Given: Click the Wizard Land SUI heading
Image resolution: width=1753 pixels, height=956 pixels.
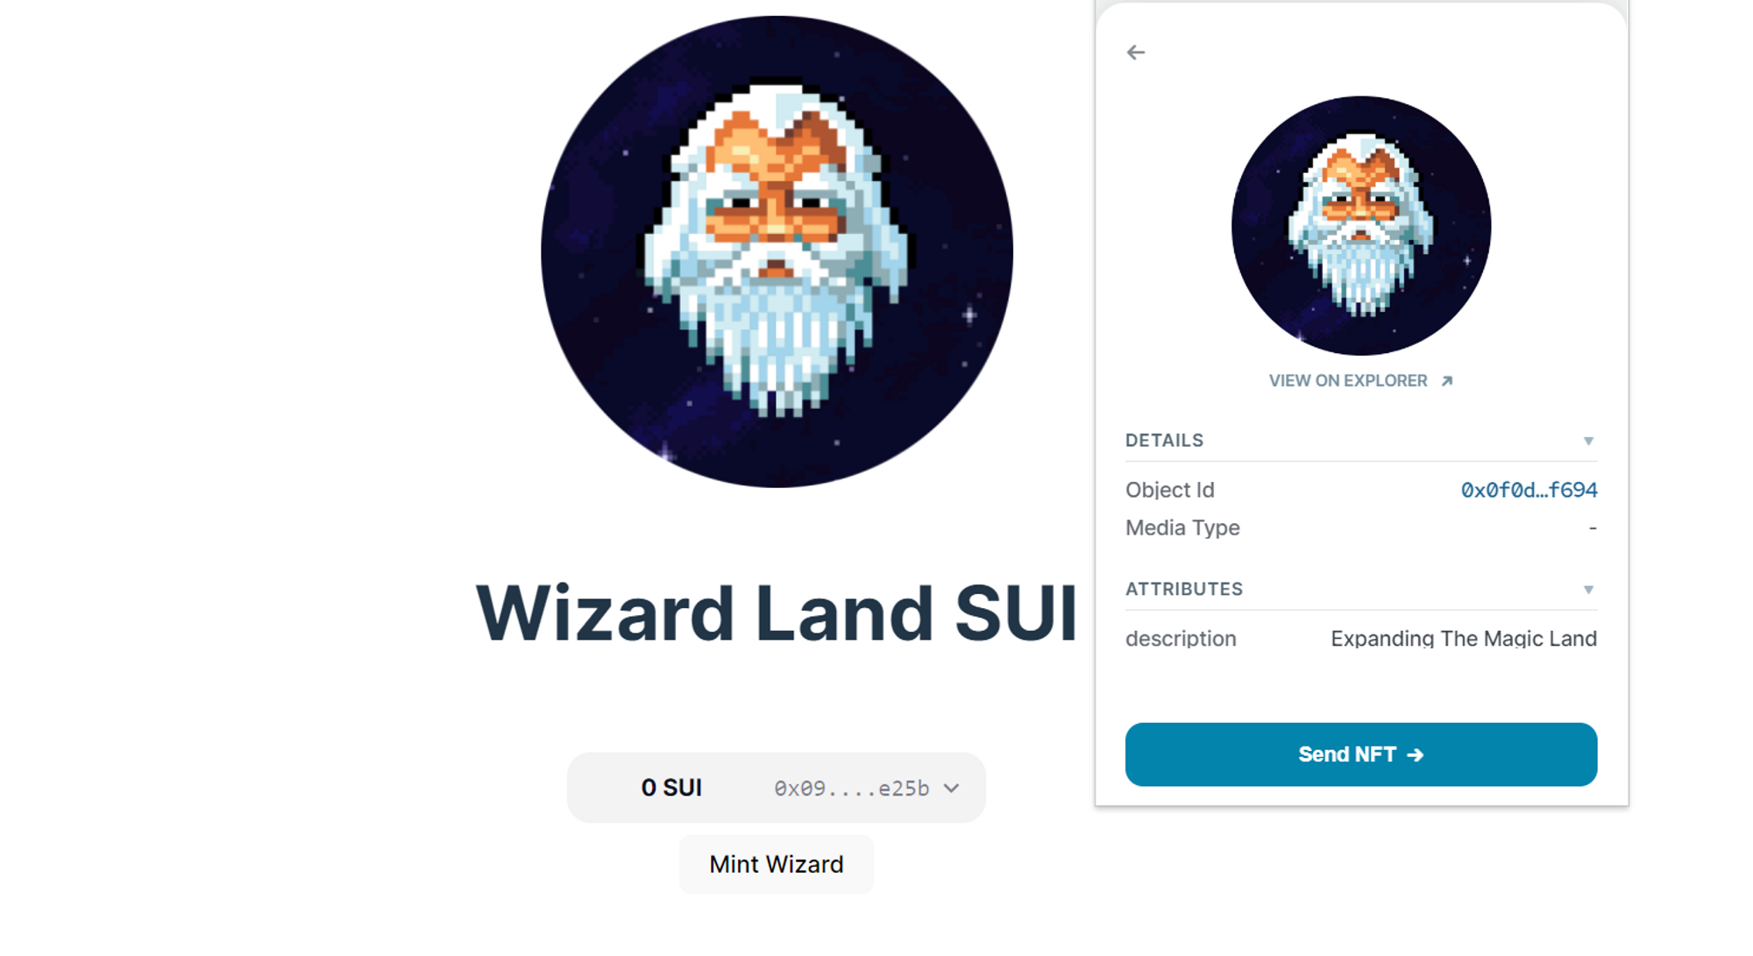Looking at the screenshot, I should point(776,613).
